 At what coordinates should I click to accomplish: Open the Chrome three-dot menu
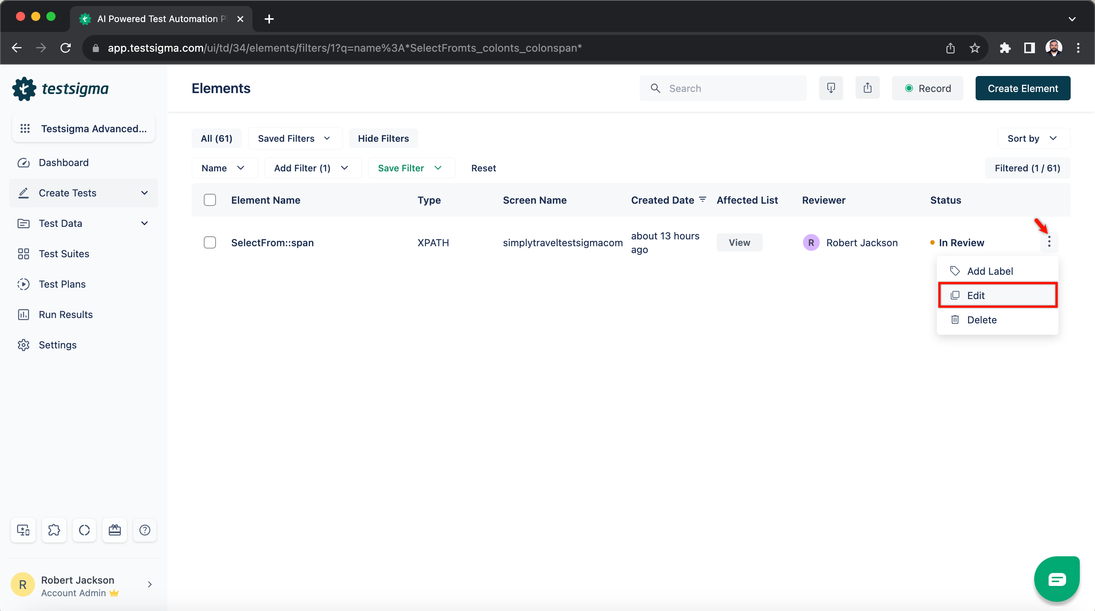click(x=1078, y=48)
